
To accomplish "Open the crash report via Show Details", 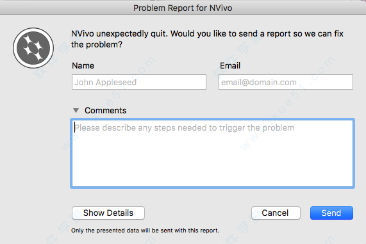I will coord(108,213).
